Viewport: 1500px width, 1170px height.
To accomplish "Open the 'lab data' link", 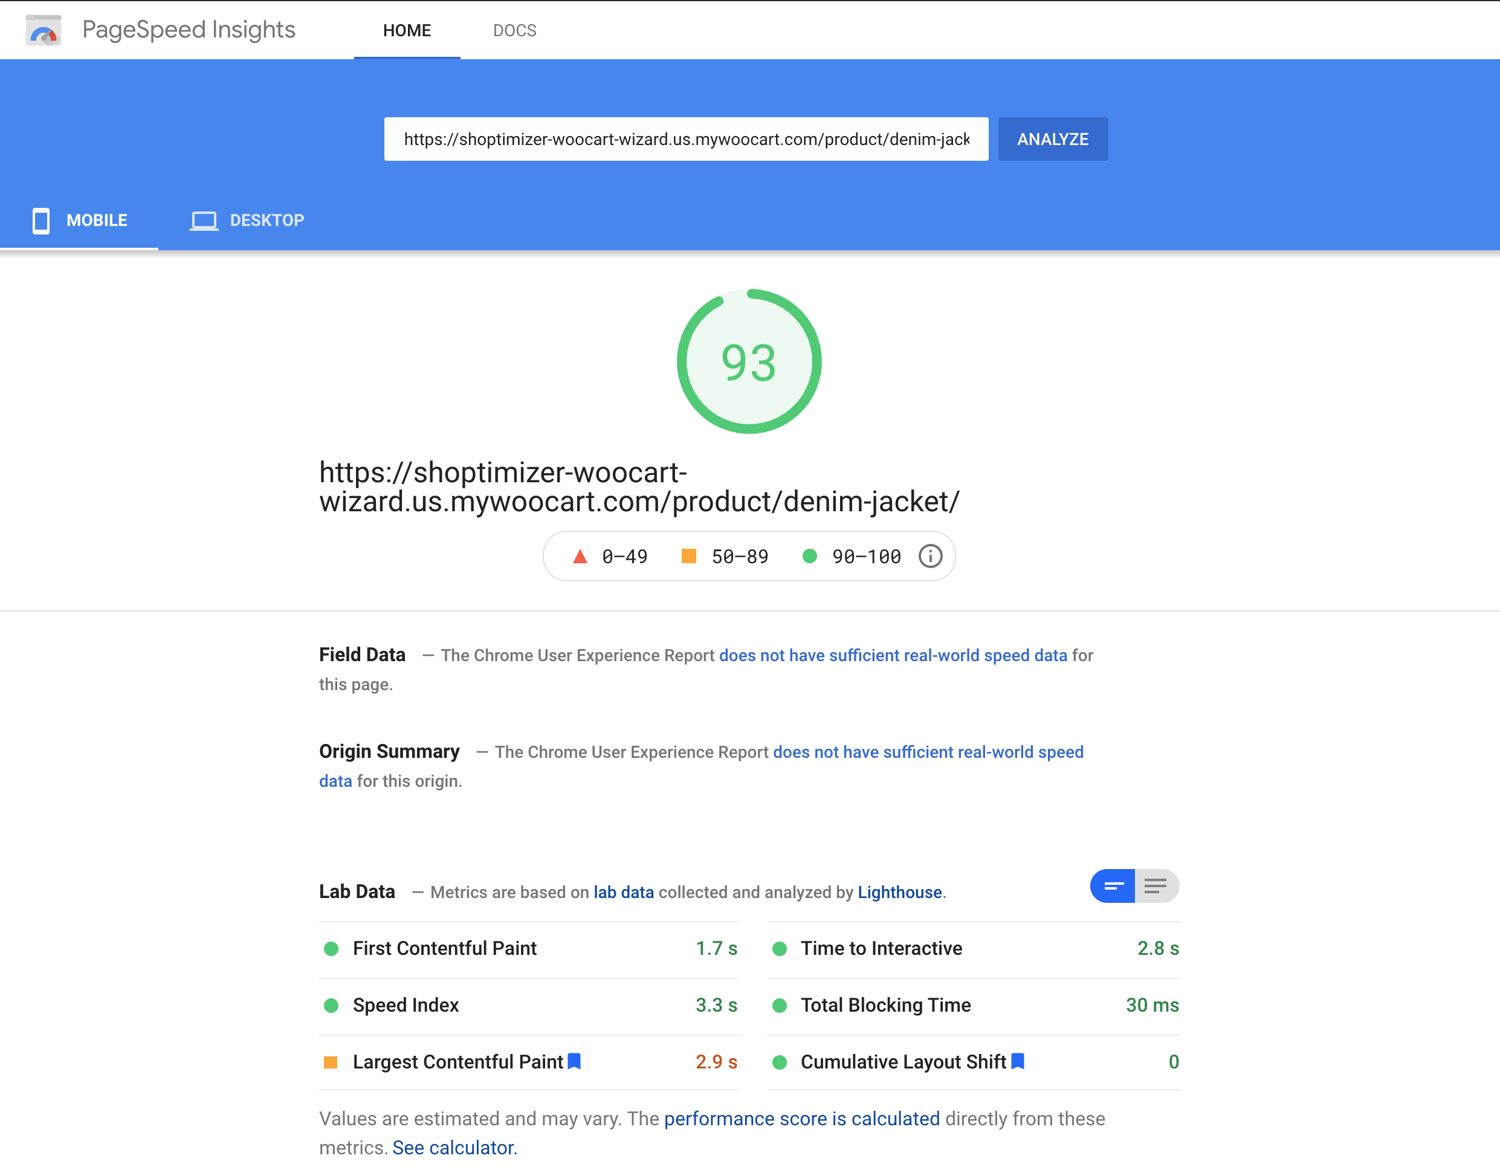I will tap(624, 892).
